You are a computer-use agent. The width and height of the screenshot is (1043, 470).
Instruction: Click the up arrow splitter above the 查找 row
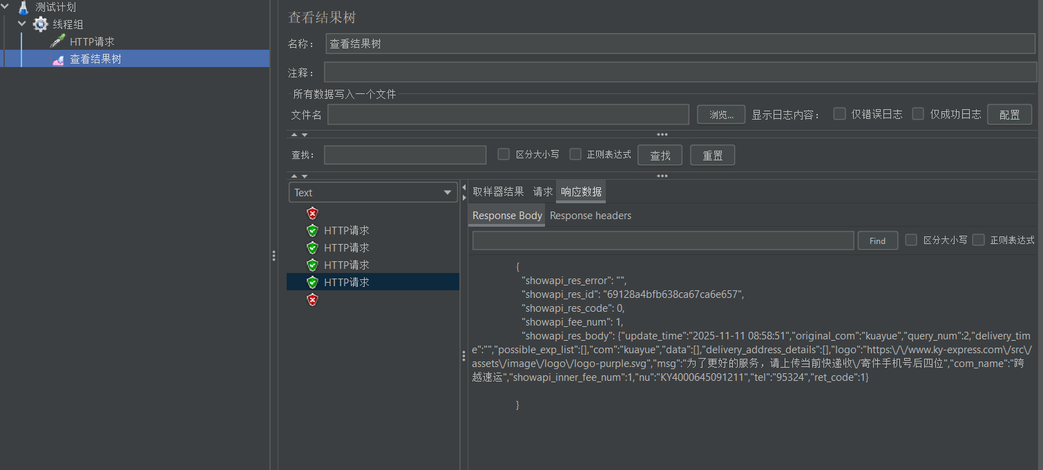[294, 135]
